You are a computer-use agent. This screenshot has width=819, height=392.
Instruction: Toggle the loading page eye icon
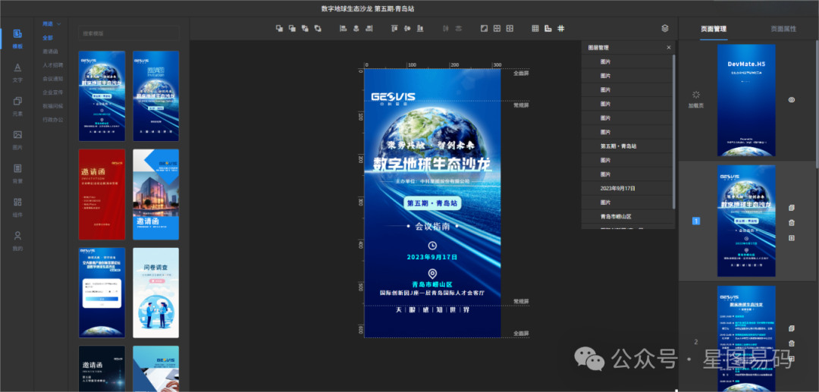click(791, 99)
